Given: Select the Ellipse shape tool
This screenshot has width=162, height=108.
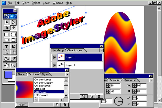Looking at the screenshot, I should click(6, 40).
